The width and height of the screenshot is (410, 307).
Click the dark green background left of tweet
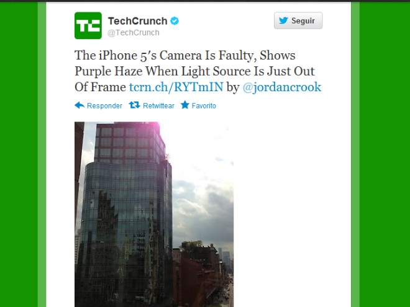pos(19,154)
